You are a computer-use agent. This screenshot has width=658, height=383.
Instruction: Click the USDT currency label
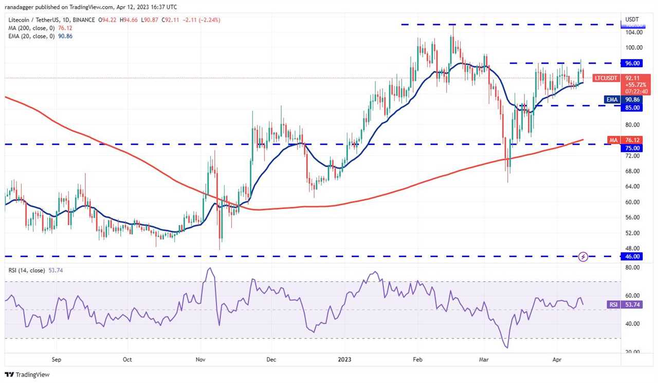tap(632, 19)
